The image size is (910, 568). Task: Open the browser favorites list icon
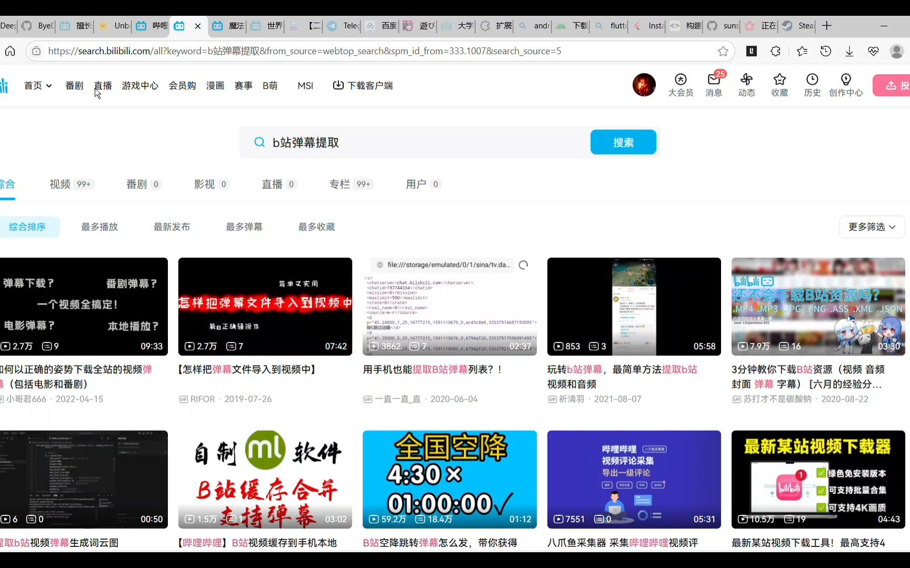point(802,51)
